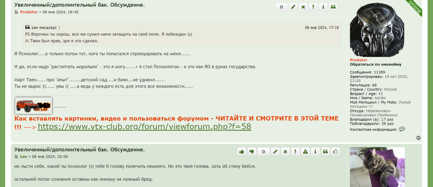
Task: Report Lev's post via exclamation icon
Action: pos(295,151)
